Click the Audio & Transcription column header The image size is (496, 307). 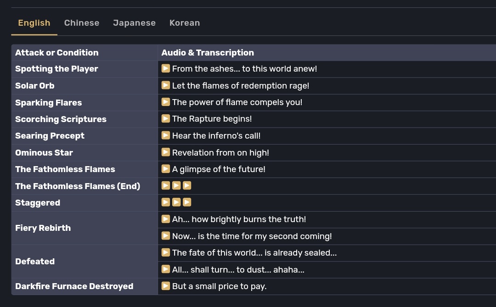click(x=207, y=52)
